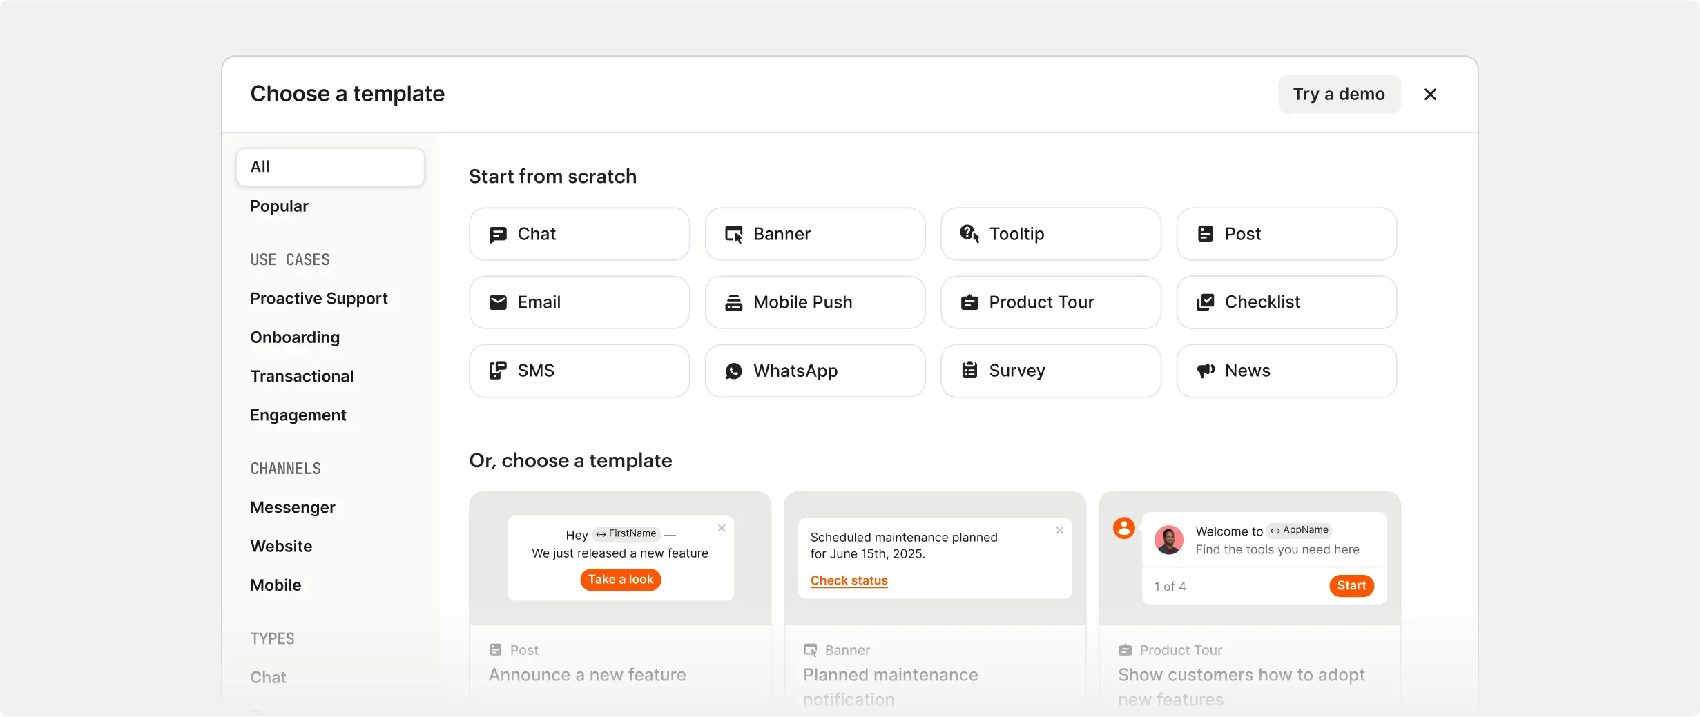Filter by the Messenger channel
Image resolution: width=1700 pixels, height=717 pixels.
[x=293, y=507]
